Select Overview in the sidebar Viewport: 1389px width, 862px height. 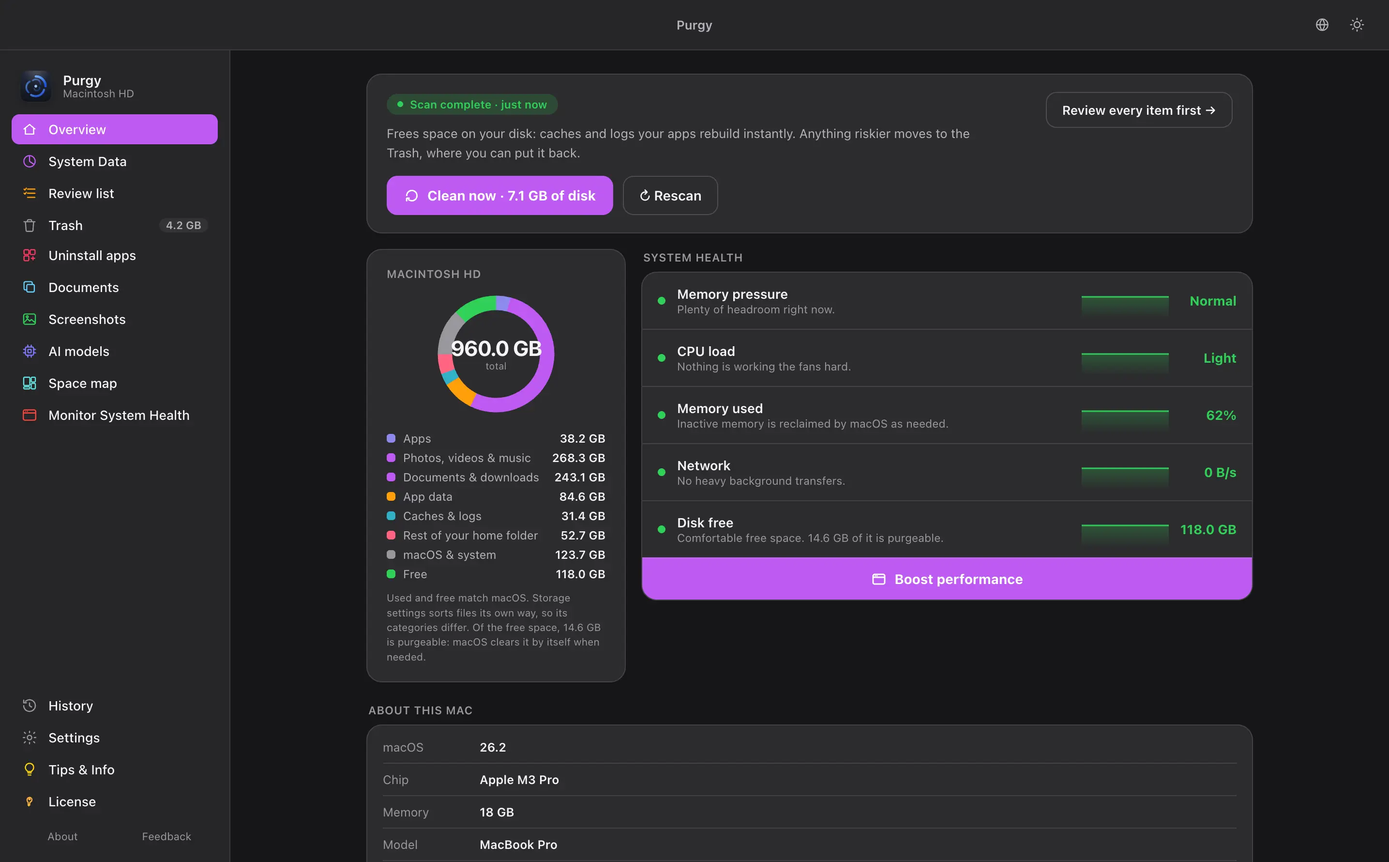coord(115,129)
